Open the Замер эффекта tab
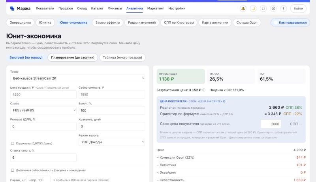Viewport: 316px width, 182px height. tap(107, 23)
